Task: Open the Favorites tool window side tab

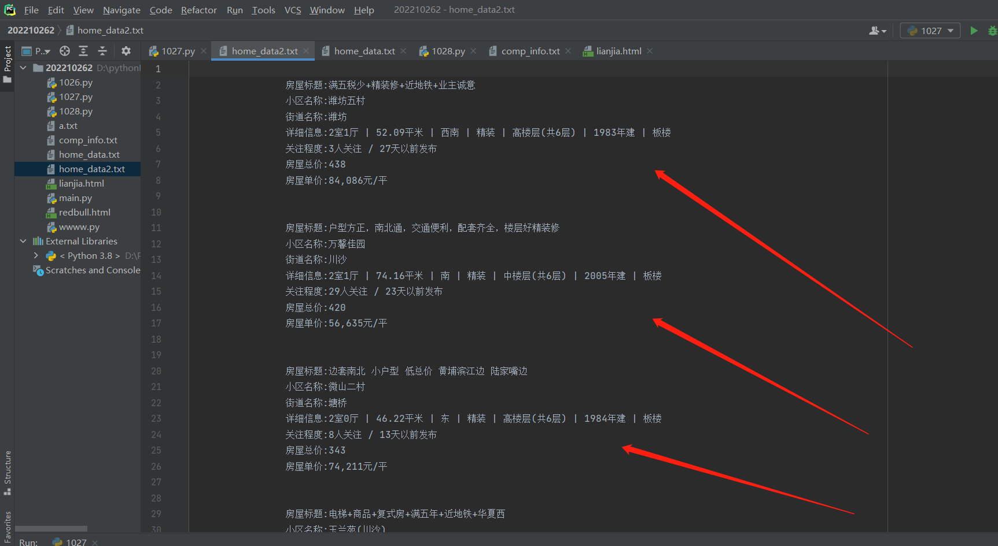Action: [x=8, y=527]
